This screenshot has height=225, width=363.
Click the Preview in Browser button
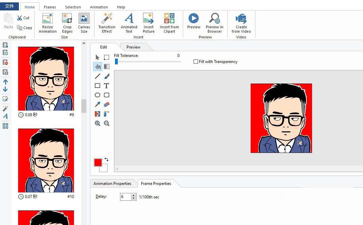click(x=215, y=23)
